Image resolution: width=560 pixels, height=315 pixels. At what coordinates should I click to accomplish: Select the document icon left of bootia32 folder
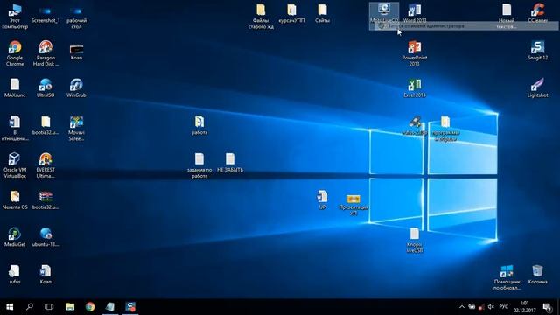point(15,129)
